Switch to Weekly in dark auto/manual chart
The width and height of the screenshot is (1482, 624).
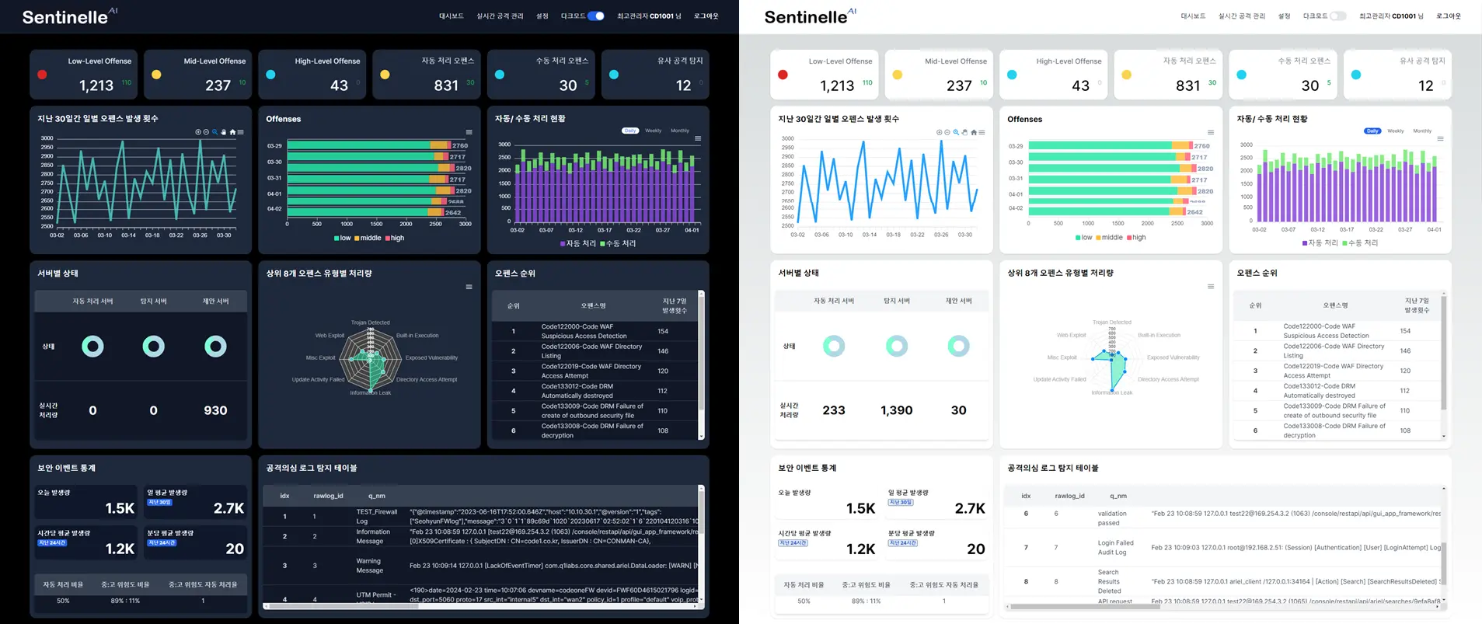tap(653, 131)
